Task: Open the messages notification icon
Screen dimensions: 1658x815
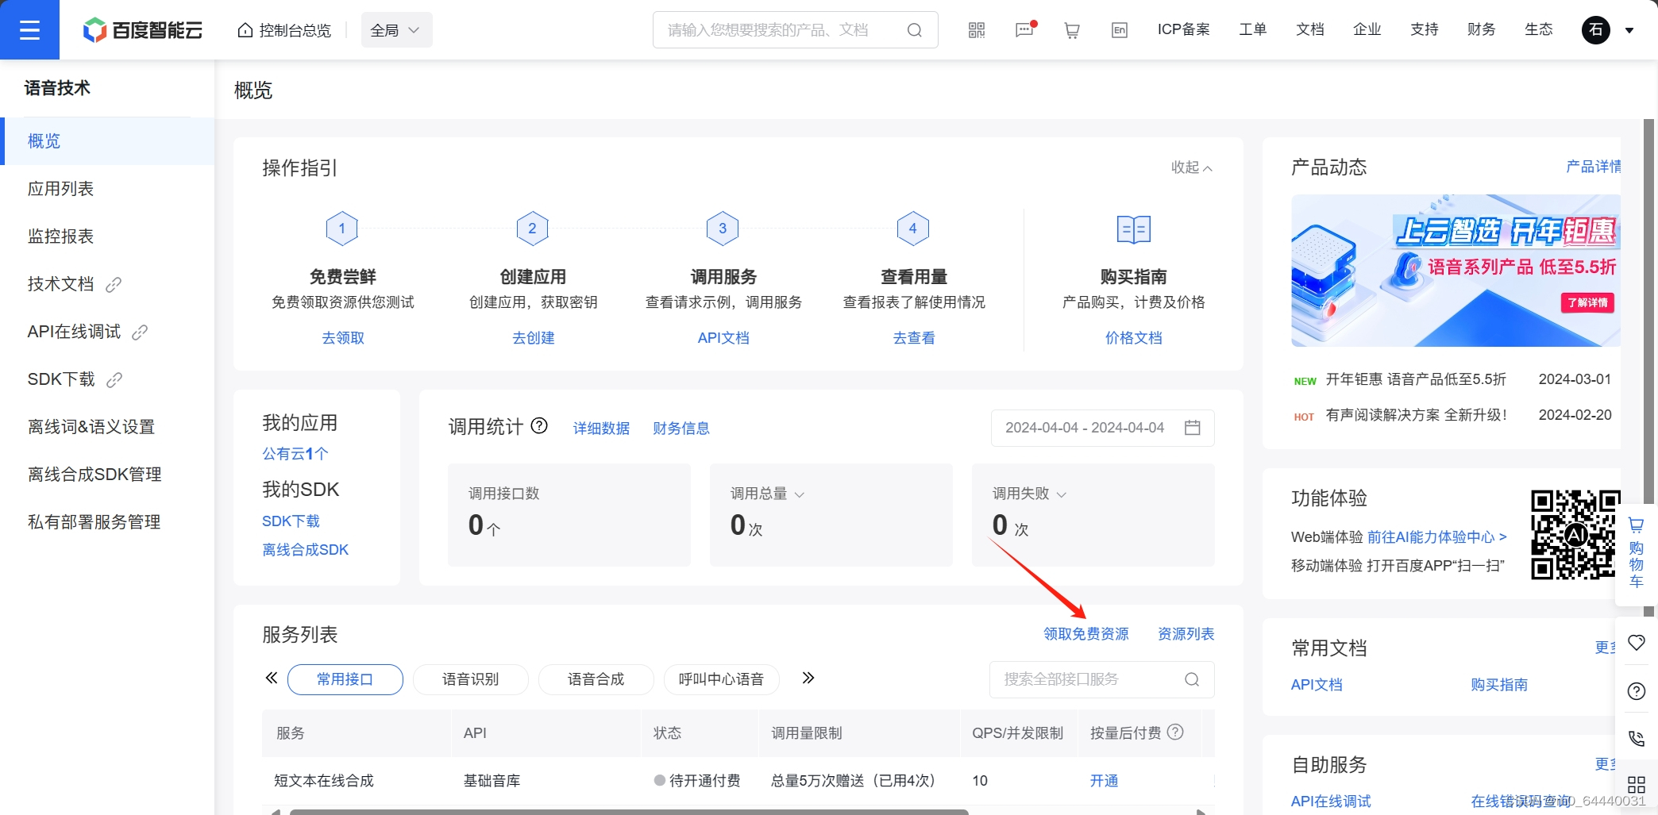Action: pos(1025,30)
